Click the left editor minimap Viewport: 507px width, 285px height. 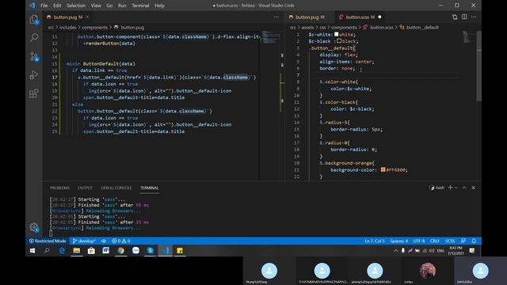271,37
